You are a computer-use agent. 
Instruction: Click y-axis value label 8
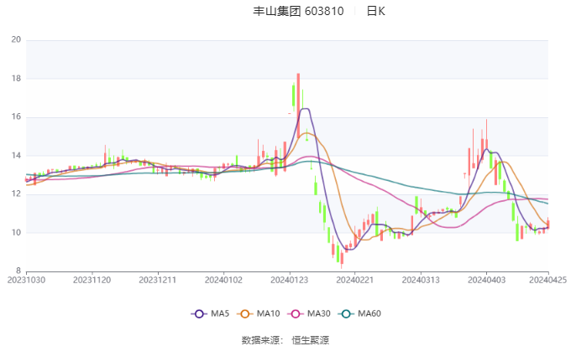[18, 271]
